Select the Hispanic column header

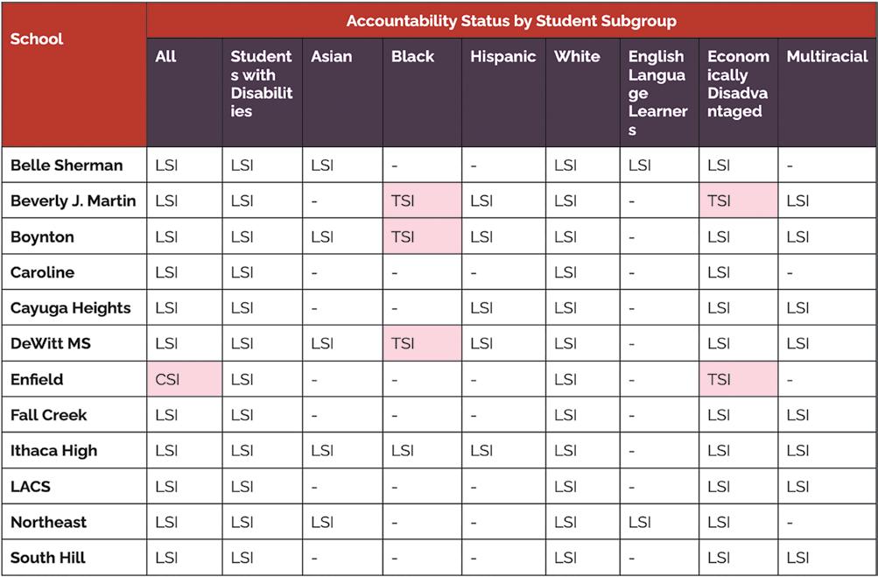[x=502, y=57]
